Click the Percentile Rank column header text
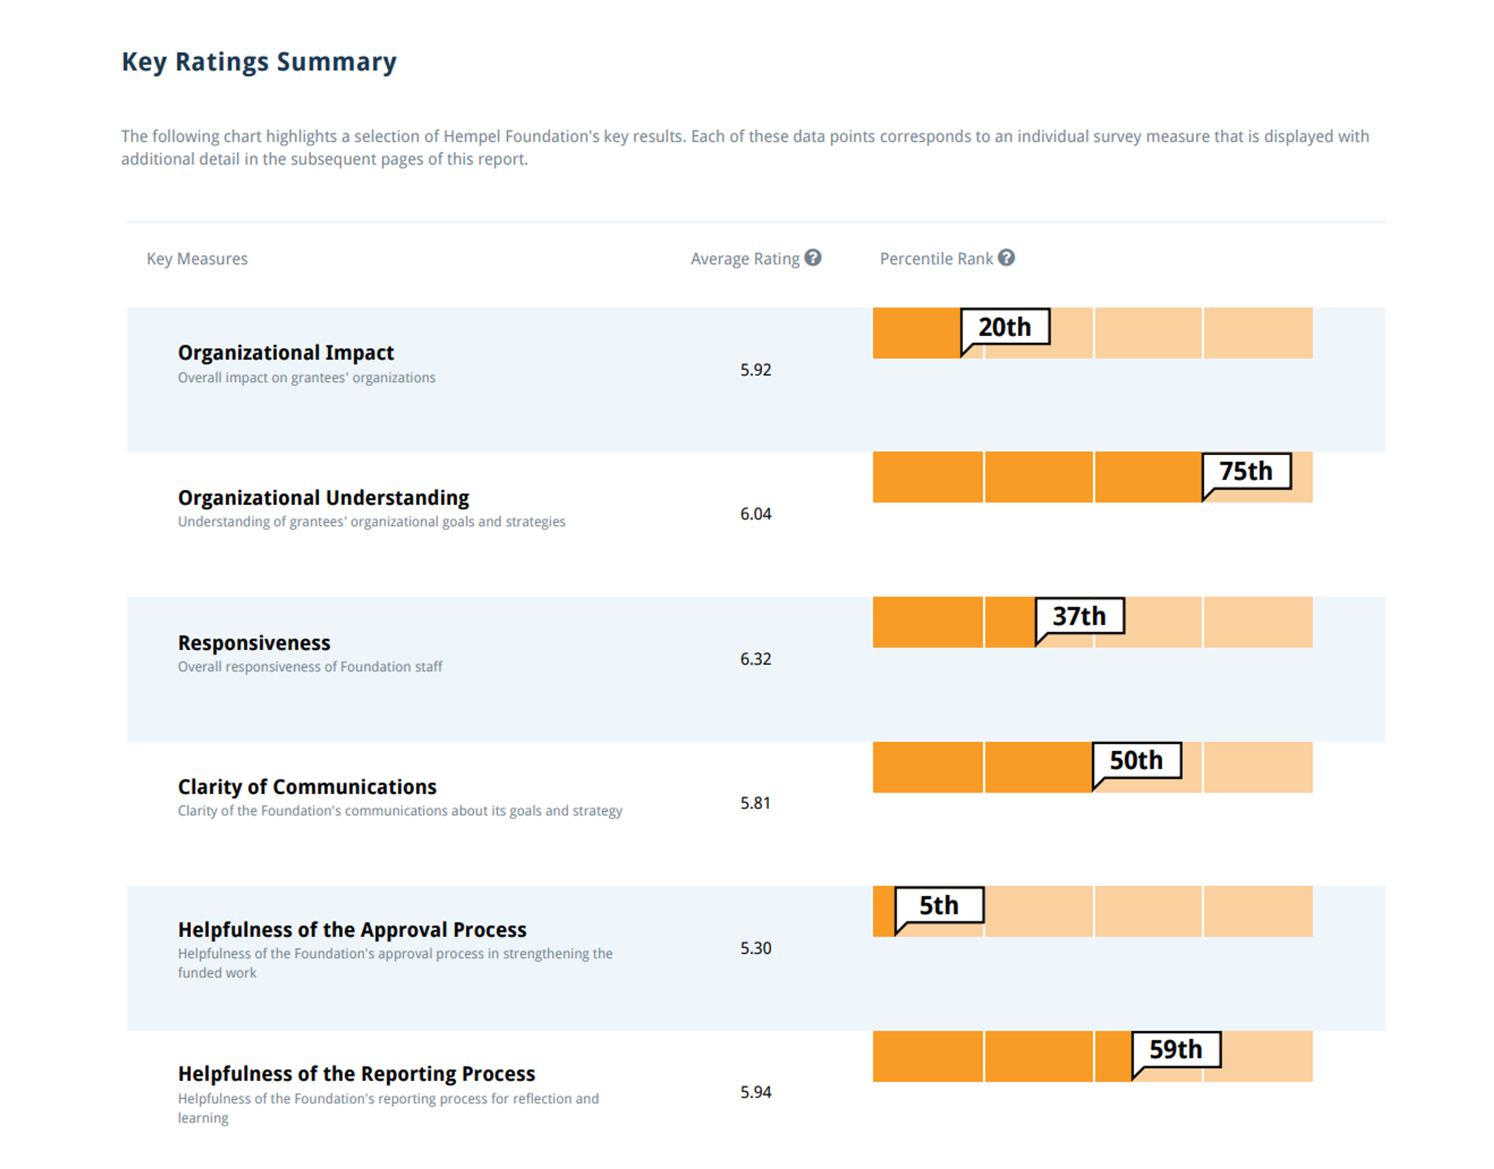 (x=936, y=259)
